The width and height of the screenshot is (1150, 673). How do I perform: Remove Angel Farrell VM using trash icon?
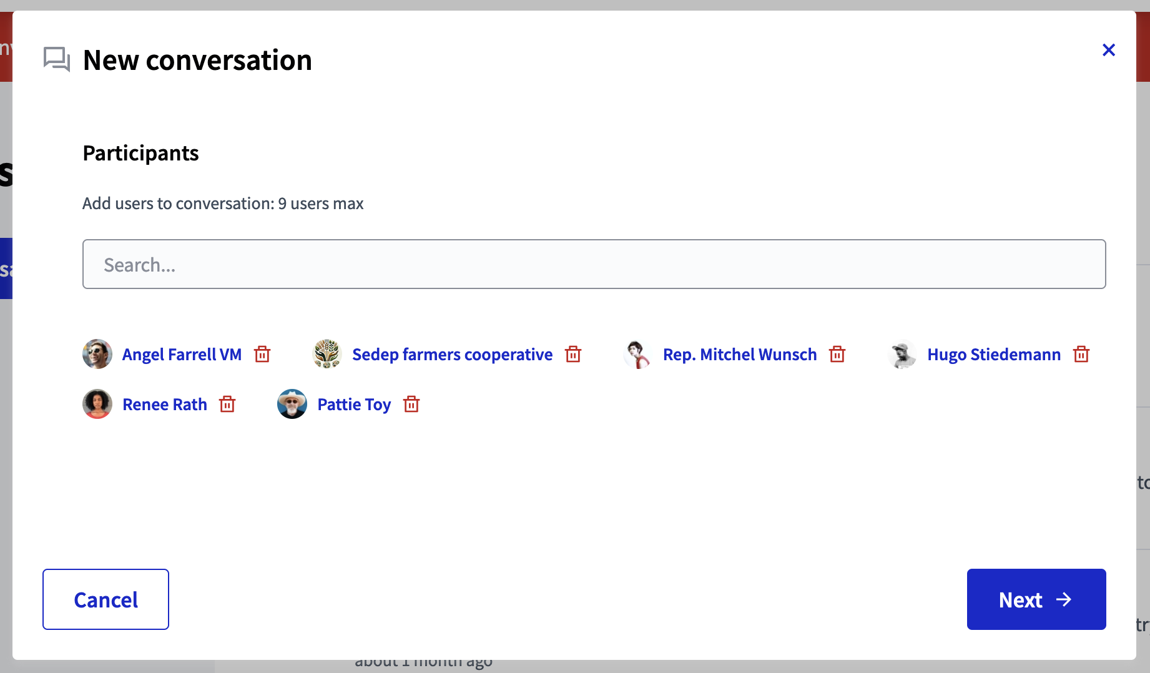click(x=262, y=354)
